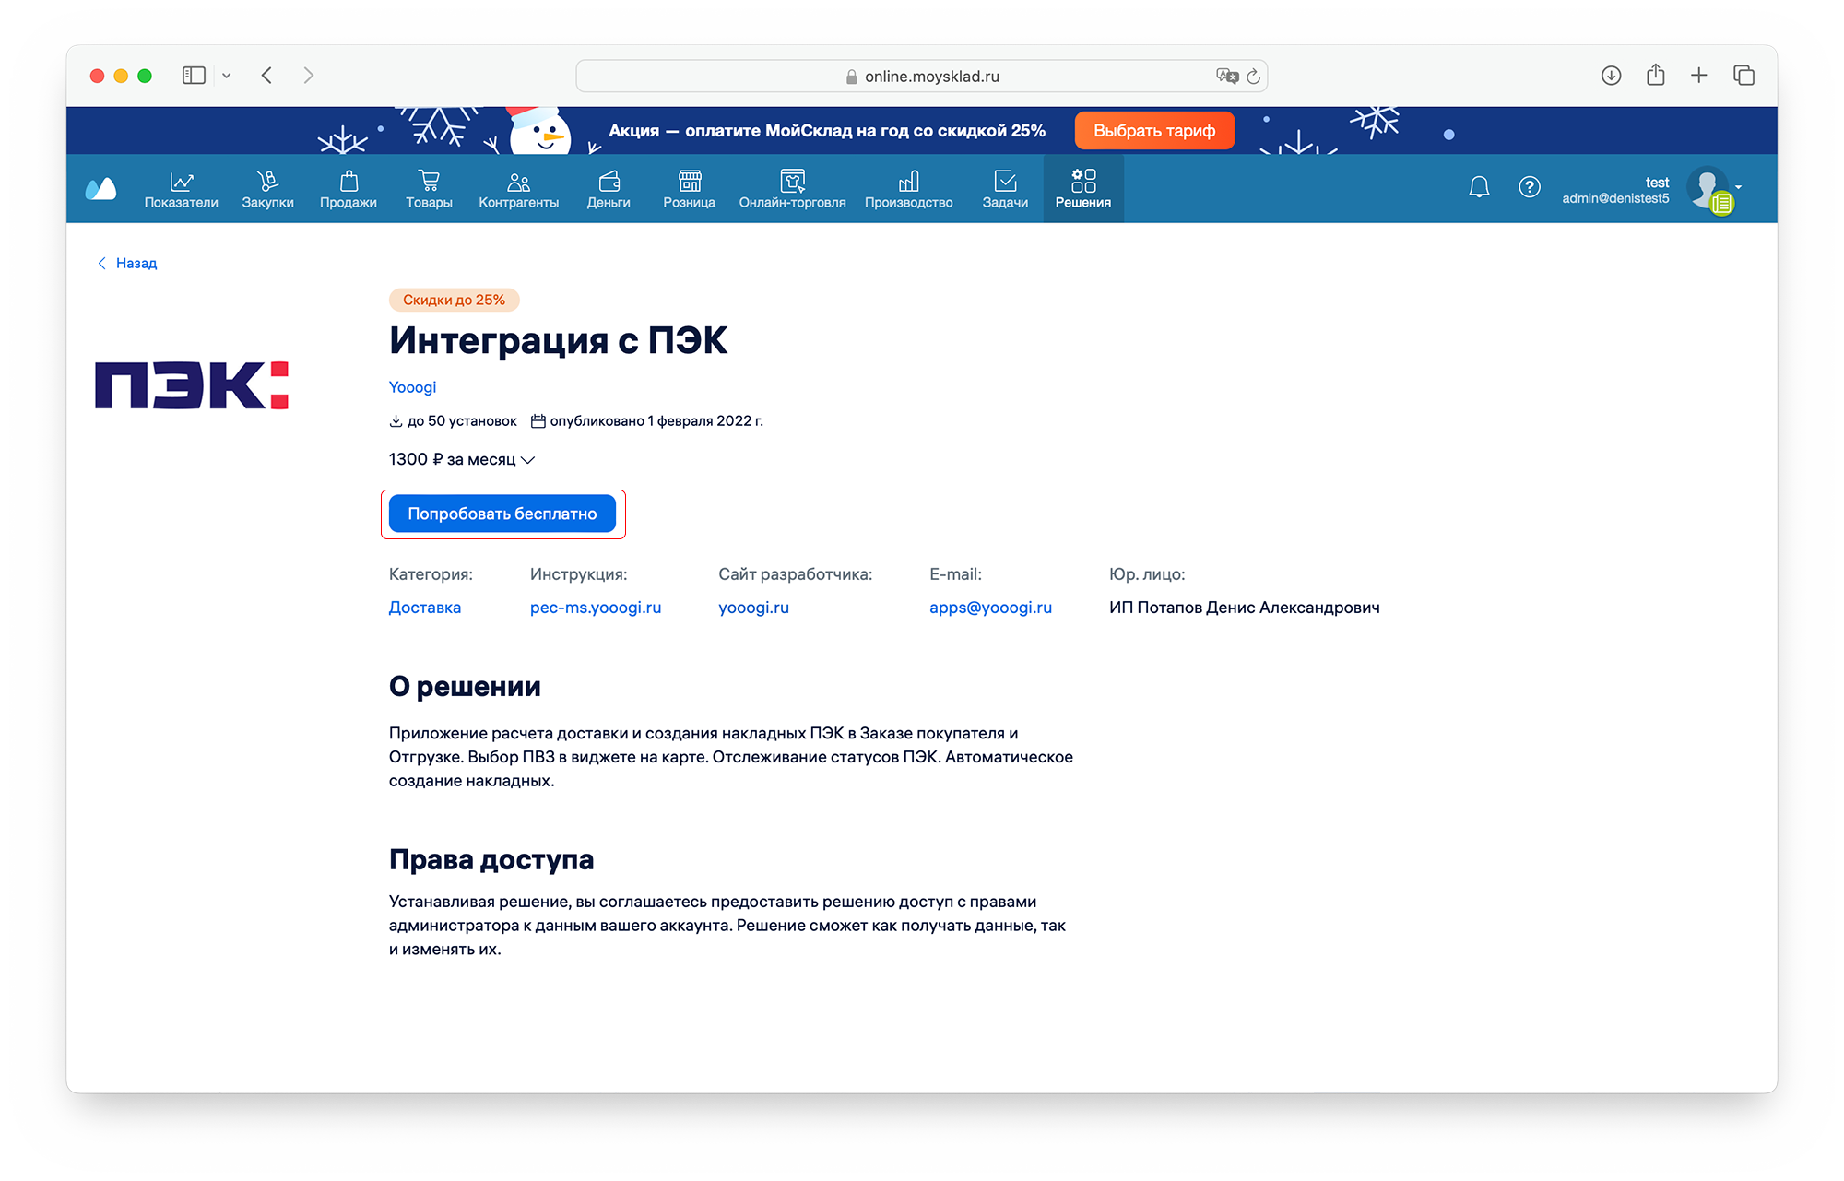
Task: Open Деньги money section
Action: coord(609,189)
